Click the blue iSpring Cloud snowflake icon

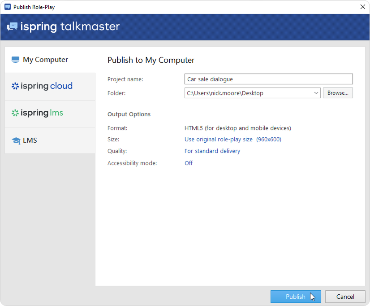point(15,86)
